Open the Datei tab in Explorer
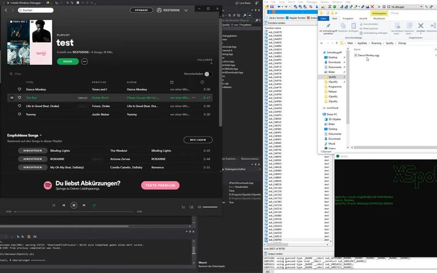437x273 pixels. tap(323, 19)
